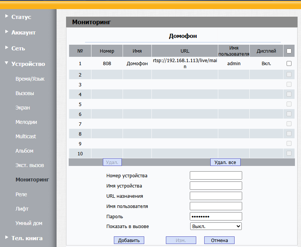301x247 pixels.
Task: Open the Мелодии page
Action: tap(26, 122)
